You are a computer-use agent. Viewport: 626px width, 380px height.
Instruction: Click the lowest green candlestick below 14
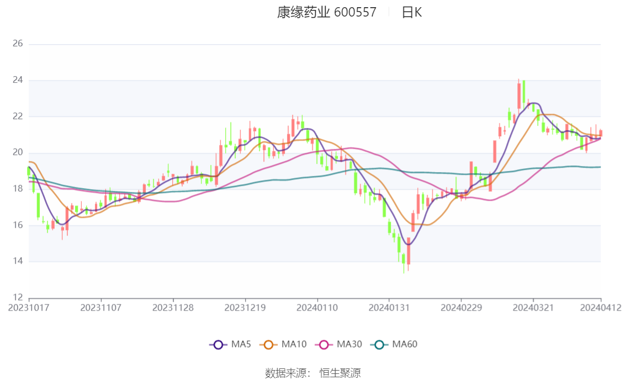404,259
